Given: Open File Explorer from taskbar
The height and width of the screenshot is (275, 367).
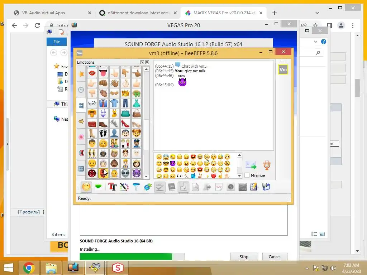Looking at the screenshot, I should pos(51,268).
